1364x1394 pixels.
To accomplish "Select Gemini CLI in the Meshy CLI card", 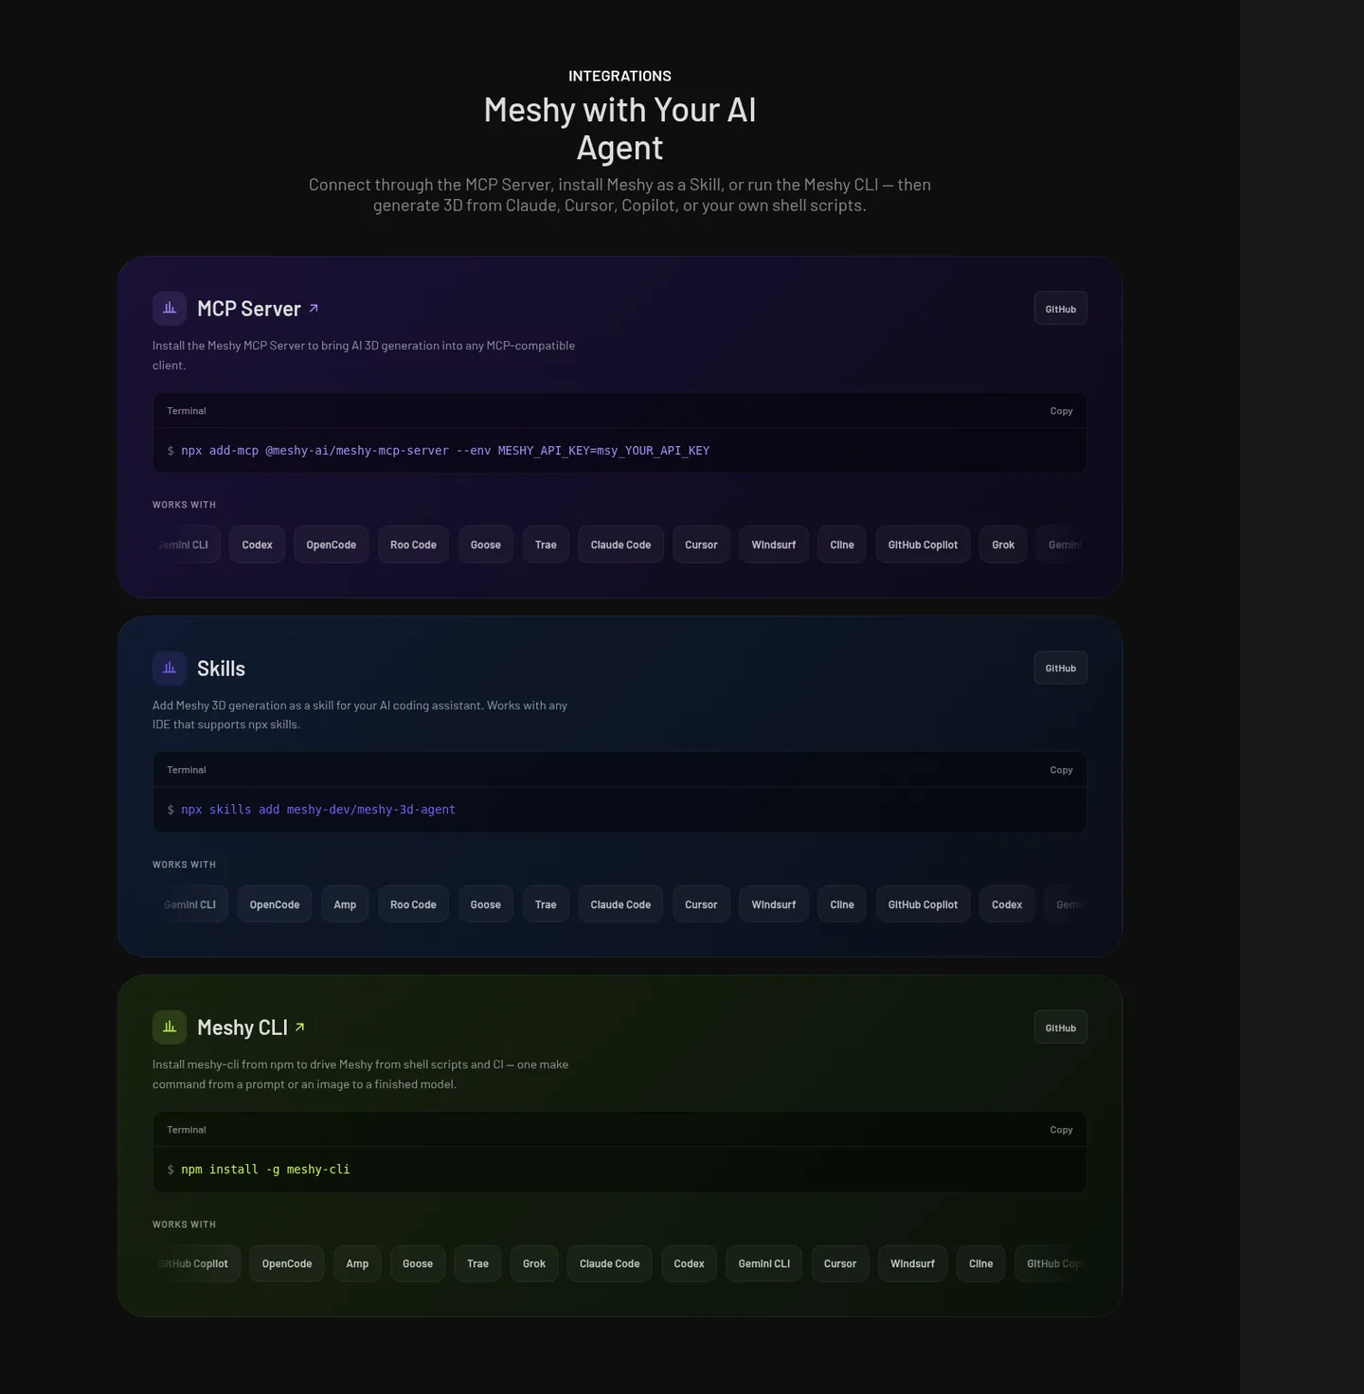I will pyautogui.click(x=764, y=1263).
